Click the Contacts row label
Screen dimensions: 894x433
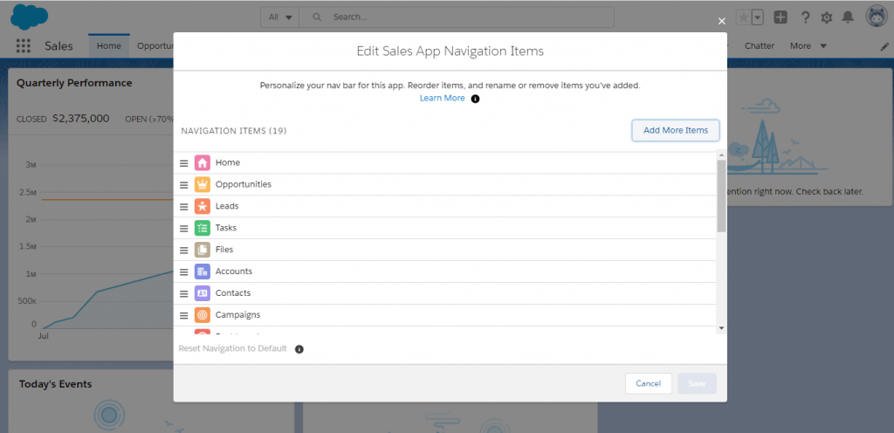coord(233,293)
